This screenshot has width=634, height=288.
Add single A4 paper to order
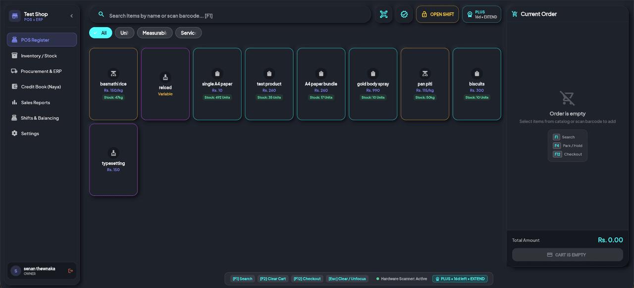pyautogui.click(x=217, y=84)
